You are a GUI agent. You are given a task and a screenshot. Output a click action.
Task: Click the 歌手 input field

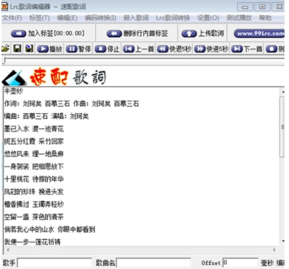tap(54, 263)
